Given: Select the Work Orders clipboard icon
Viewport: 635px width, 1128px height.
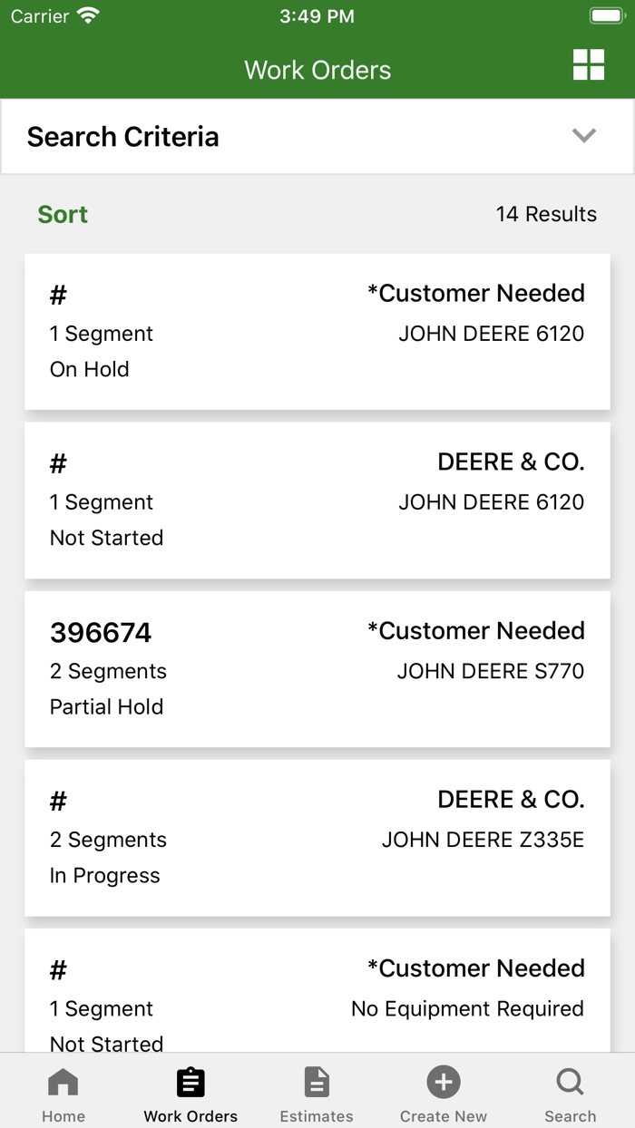Looking at the screenshot, I should tap(190, 1081).
